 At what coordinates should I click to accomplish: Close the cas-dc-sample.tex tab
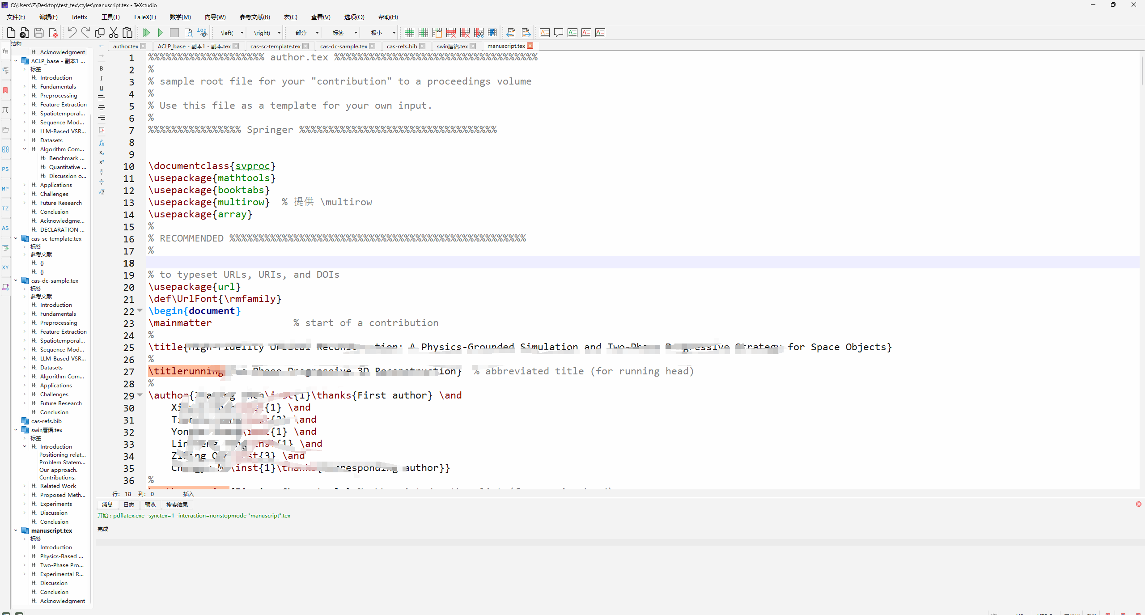click(372, 46)
